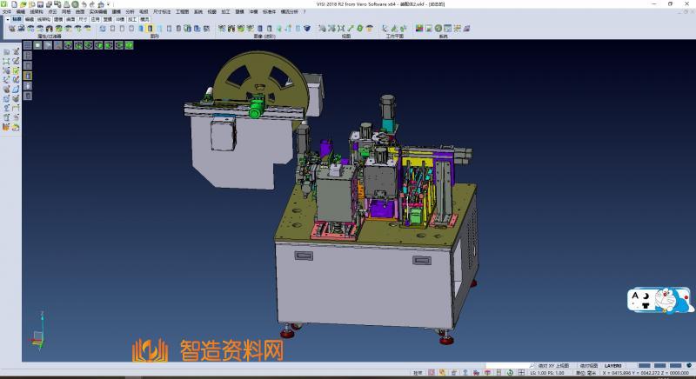This screenshot has height=379, width=696.
Task: Toggle the highlighted shading mode in the 图形 group
Action: 150,29
